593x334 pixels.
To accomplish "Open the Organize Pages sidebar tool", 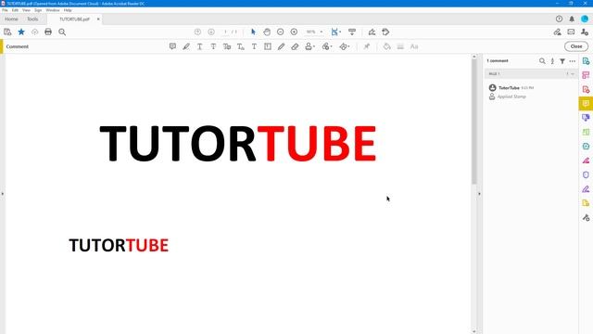I will click(x=586, y=132).
